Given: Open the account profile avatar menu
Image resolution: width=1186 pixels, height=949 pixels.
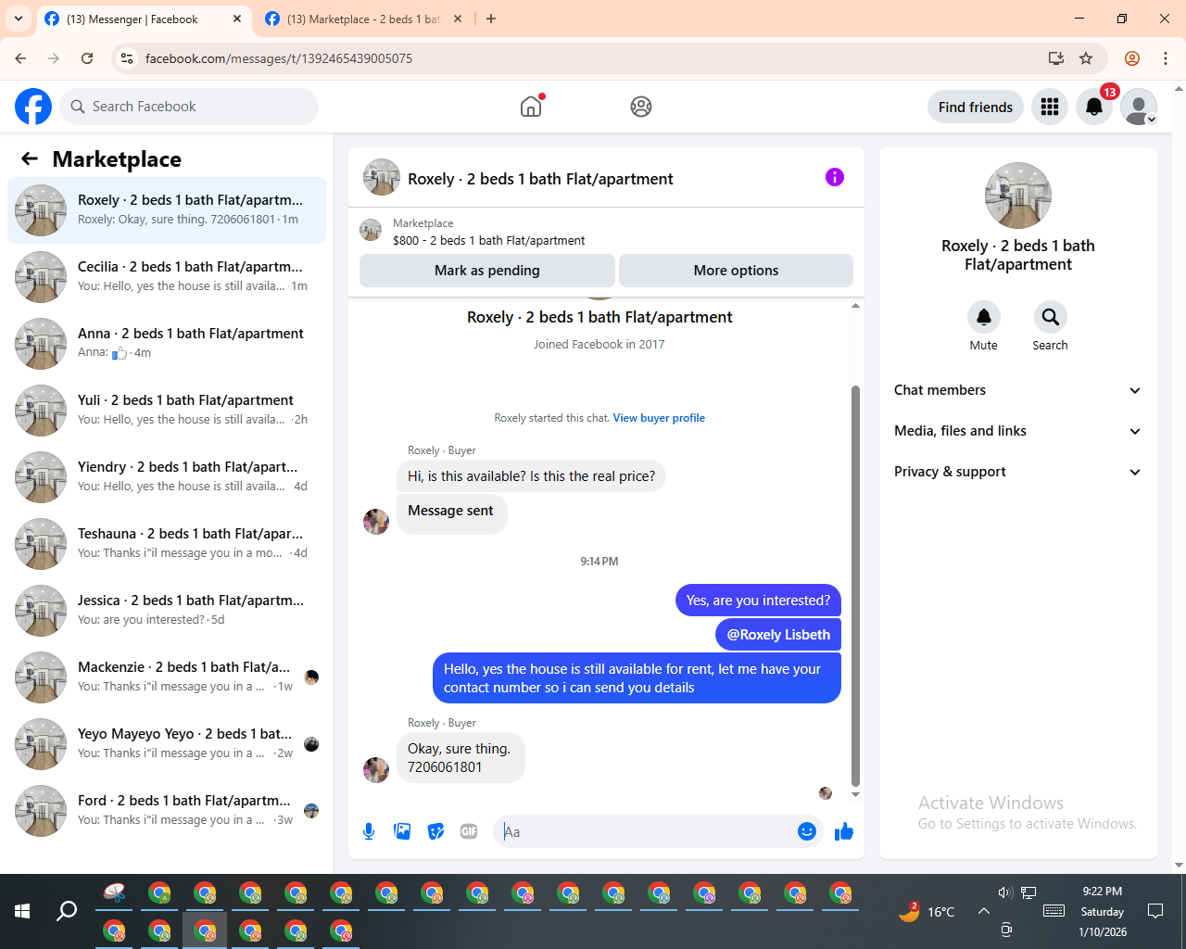Looking at the screenshot, I should (x=1139, y=107).
